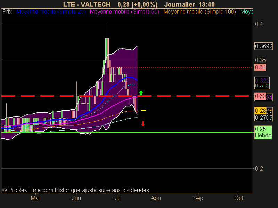The height and width of the screenshot is (208, 278).
Task: Click the green '0,25 Hebdo' label
Action: click(263, 132)
